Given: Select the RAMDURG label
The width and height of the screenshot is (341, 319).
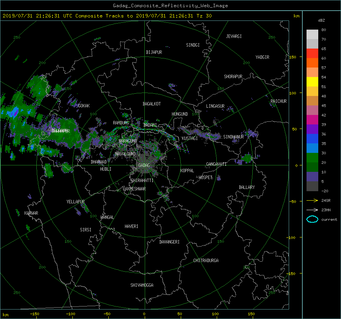Looking at the screenshot, I should click(121, 123).
